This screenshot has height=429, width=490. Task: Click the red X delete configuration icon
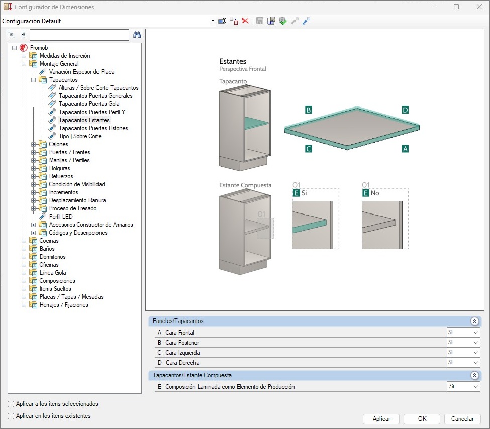pos(245,21)
